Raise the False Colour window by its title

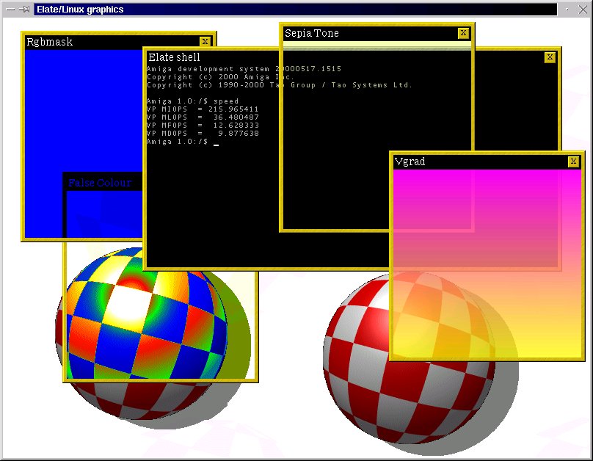[x=100, y=183]
